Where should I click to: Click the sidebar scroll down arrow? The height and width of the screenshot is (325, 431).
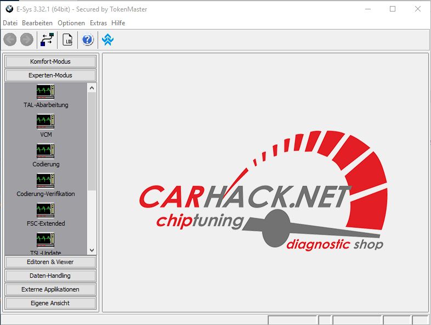92,250
